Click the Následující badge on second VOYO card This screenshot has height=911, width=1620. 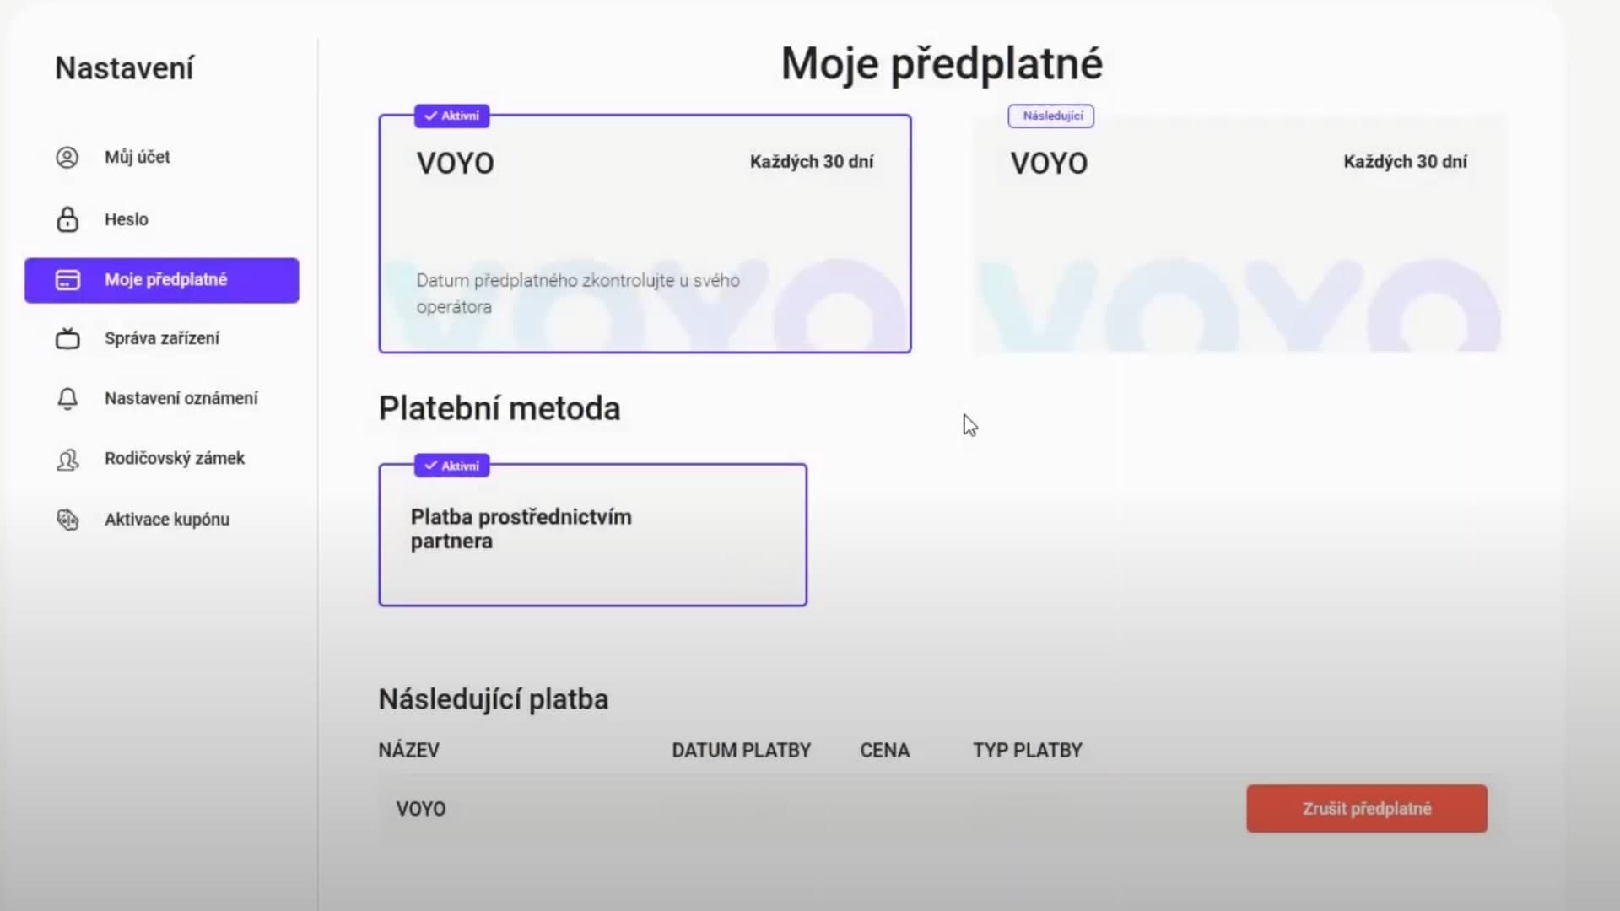coord(1050,116)
